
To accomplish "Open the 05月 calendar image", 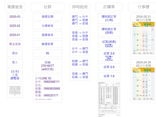I will [144, 84].
